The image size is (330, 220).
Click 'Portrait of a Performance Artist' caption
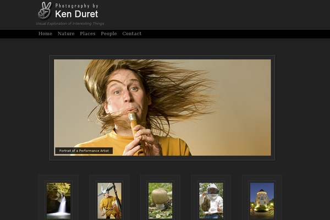[84, 151]
